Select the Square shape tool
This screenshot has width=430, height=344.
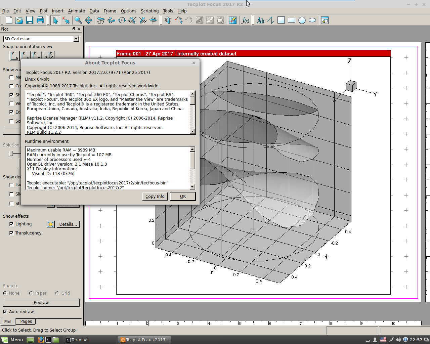tap(281, 20)
